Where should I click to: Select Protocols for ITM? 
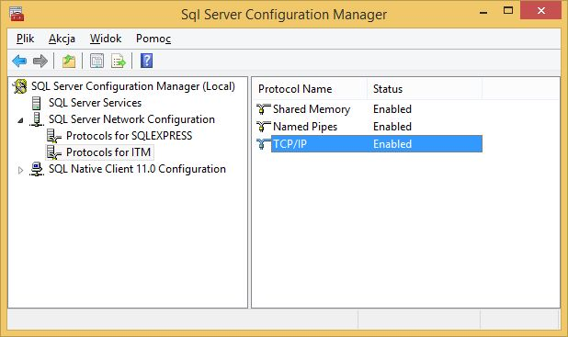pyautogui.click(x=108, y=152)
